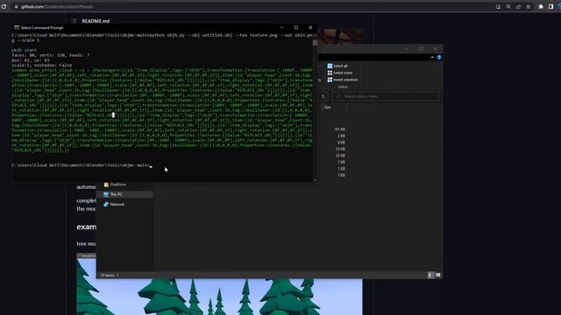Screen dimensions: 561x315
Task: Click the 'objh start' output line
Action: pyautogui.click(x=24, y=51)
